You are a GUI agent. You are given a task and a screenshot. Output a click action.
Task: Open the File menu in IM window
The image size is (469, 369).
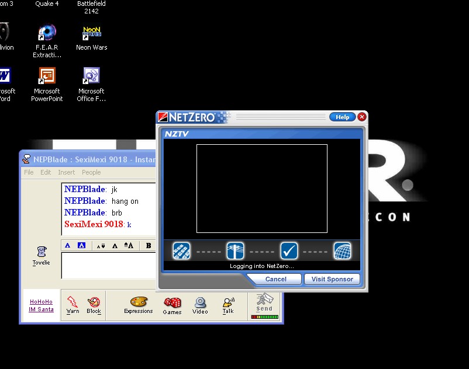click(x=29, y=172)
